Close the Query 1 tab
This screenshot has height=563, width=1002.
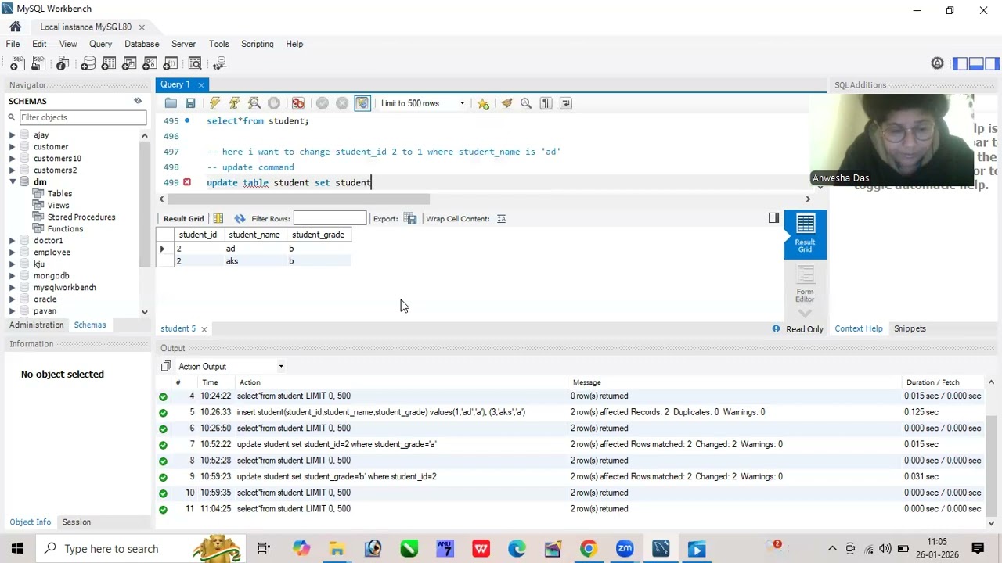pyautogui.click(x=201, y=85)
